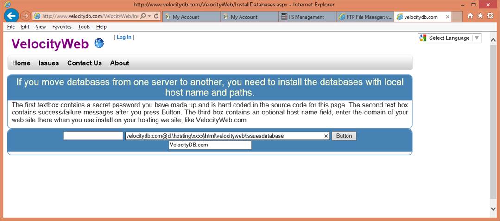The height and width of the screenshot is (221, 500).
Task: Open Favorites star icon
Action: 480,16
